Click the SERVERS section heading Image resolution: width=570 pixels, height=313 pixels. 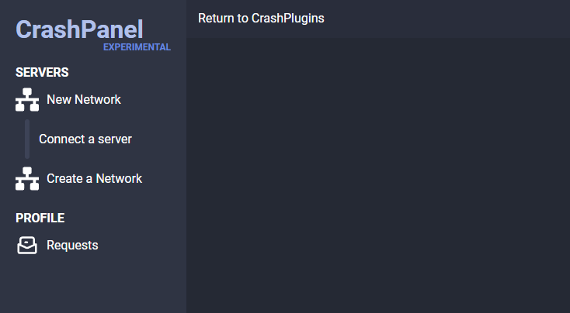point(42,72)
